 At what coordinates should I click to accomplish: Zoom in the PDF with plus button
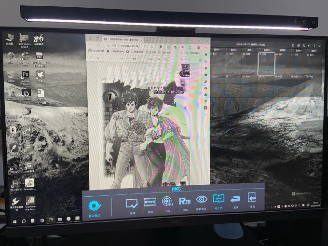pos(128,59)
